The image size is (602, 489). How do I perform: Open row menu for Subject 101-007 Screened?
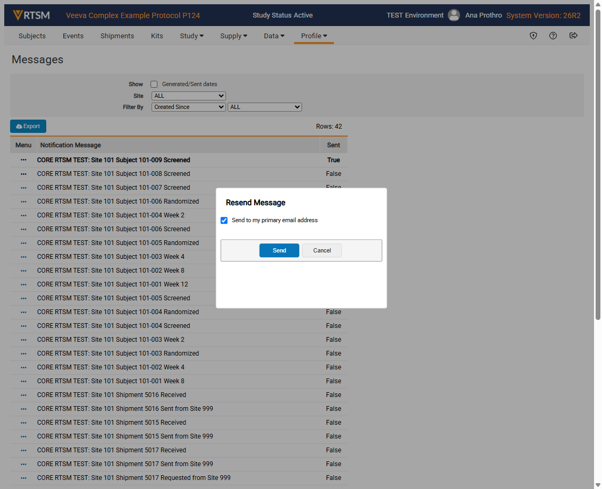point(23,188)
